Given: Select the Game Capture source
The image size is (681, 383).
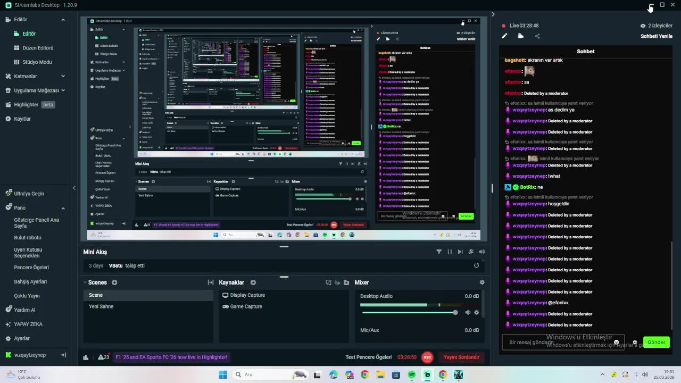Looking at the screenshot, I should [284, 306].
